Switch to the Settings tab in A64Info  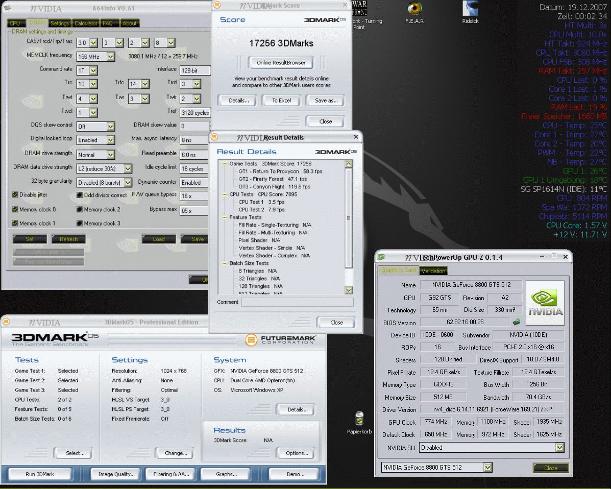(60, 23)
